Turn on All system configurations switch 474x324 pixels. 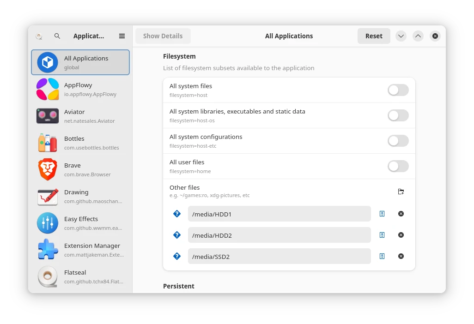click(398, 141)
